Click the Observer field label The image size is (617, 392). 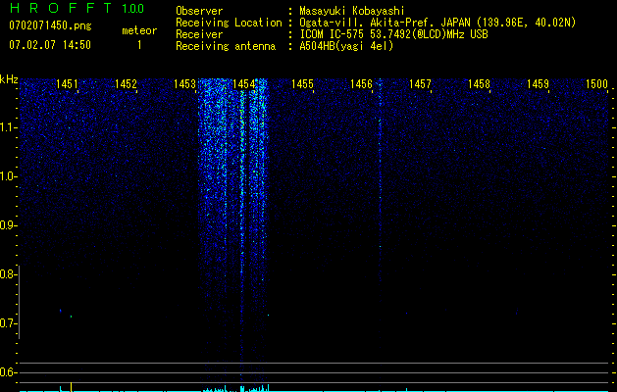click(199, 11)
